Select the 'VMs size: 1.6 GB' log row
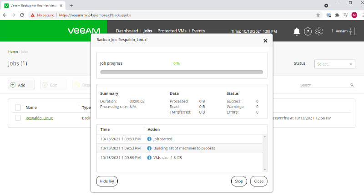 [179, 158]
